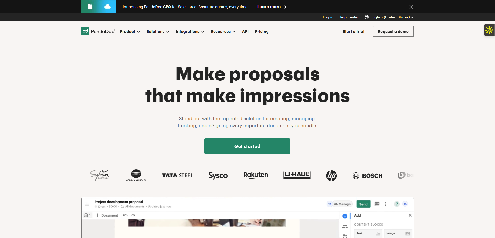Click the Rakuten logo
The width and height of the screenshot is (495, 238).
click(256, 175)
